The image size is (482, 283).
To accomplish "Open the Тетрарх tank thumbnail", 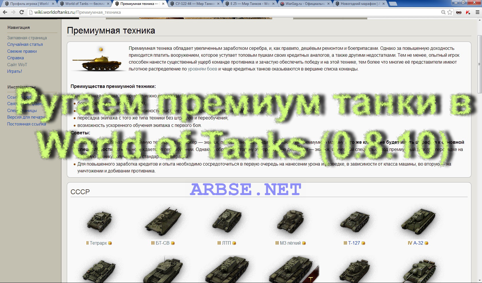I will coord(99,222).
